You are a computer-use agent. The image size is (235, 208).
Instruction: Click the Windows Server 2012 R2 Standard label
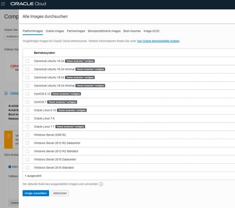tap(56, 151)
